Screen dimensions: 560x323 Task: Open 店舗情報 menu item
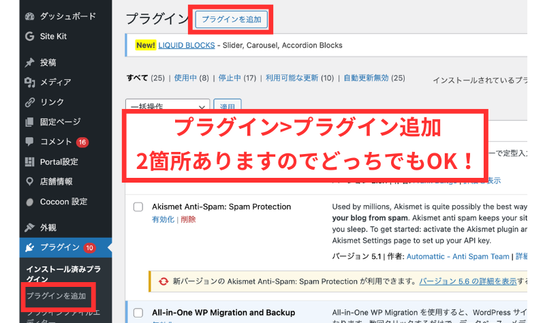pyautogui.click(x=56, y=181)
